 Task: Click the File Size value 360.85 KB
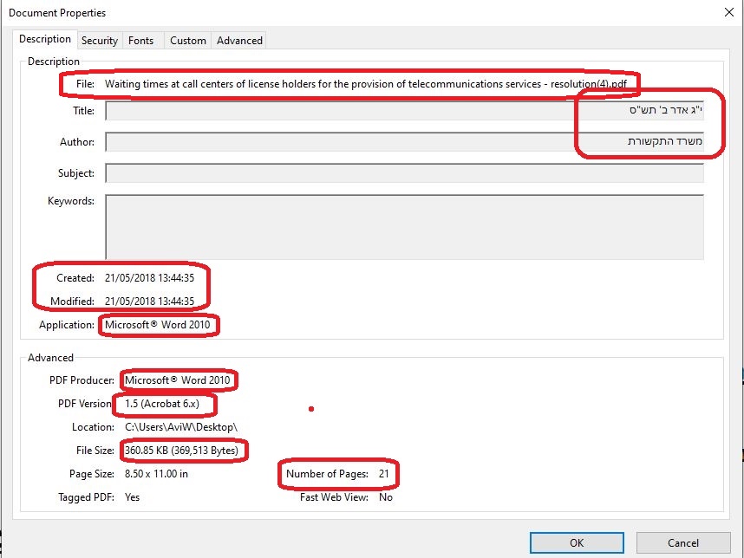(182, 451)
